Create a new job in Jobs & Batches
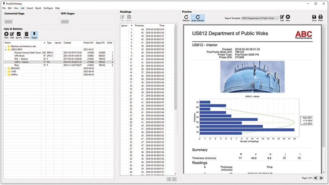The width and height of the screenshot is (329, 185). (7, 35)
